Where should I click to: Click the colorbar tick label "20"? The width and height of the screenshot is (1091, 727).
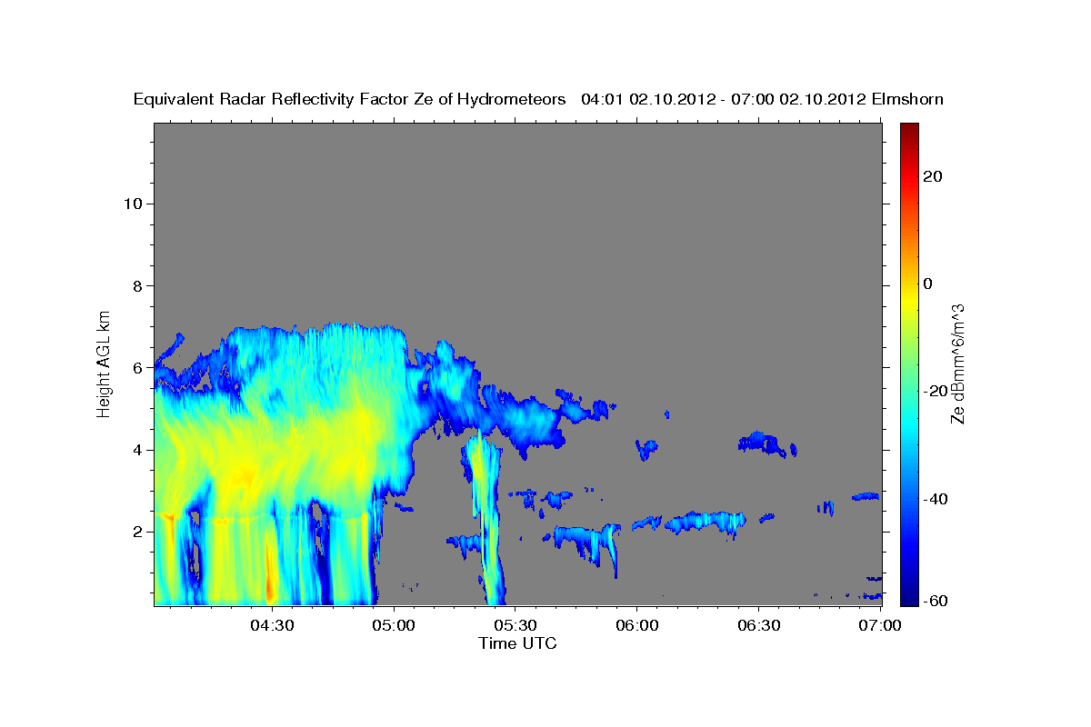click(935, 176)
